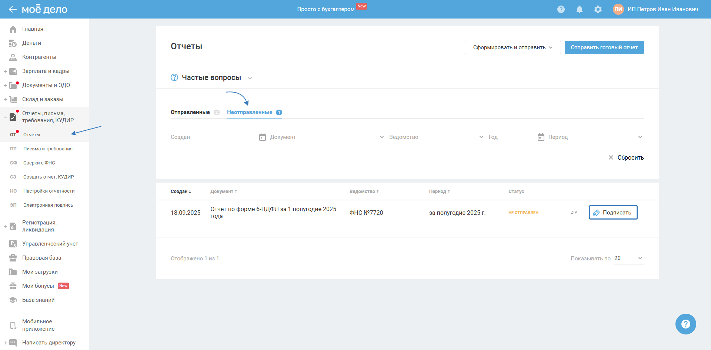This screenshot has width=711, height=350.
Task: Click the notifications bell icon
Action: (x=580, y=9)
